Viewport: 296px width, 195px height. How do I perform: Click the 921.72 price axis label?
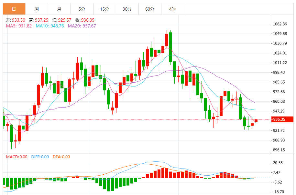click(279, 130)
